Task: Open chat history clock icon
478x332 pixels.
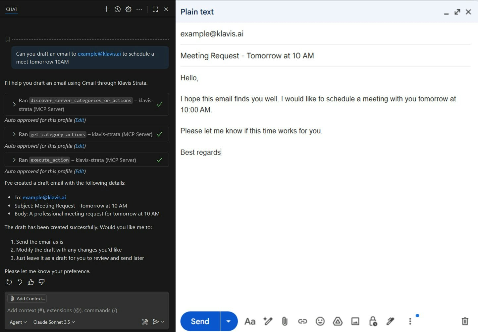Action: (x=118, y=9)
